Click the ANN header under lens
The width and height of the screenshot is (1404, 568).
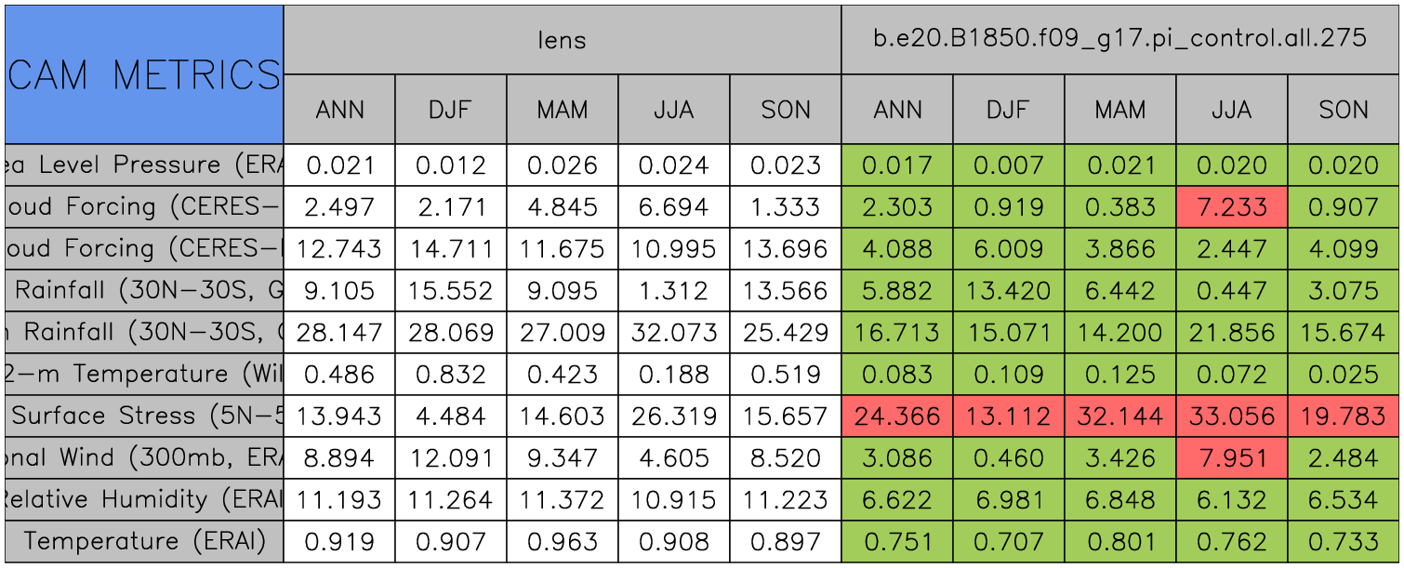339,110
